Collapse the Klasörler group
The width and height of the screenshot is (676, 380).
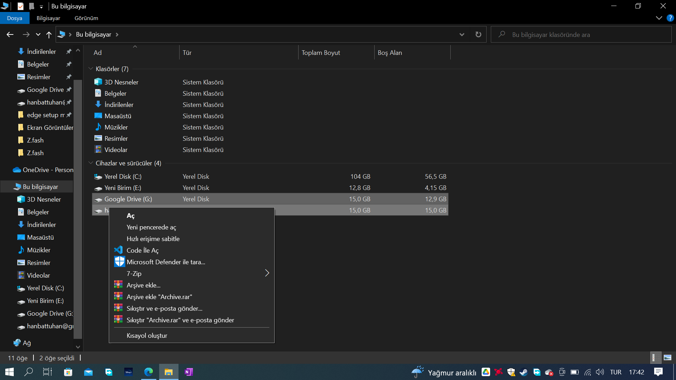(91, 69)
